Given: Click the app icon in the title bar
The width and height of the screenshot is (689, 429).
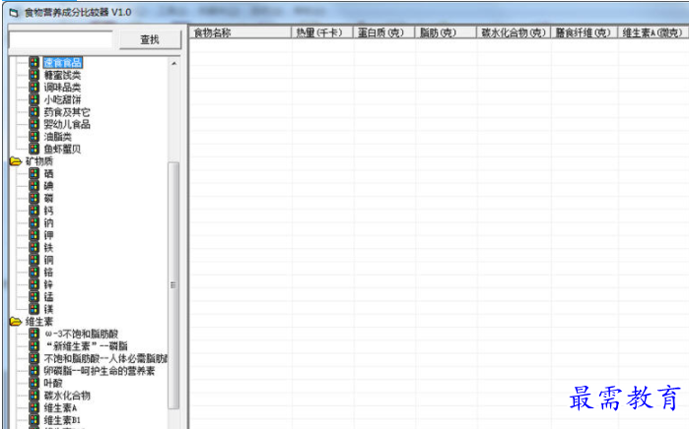Looking at the screenshot, I should coord(14,13).
